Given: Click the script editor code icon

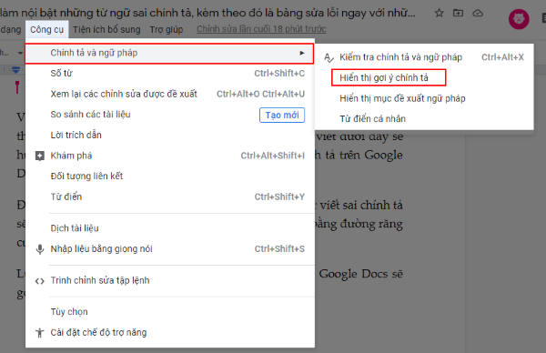Looking at the screenshot, I should point(40,280).
